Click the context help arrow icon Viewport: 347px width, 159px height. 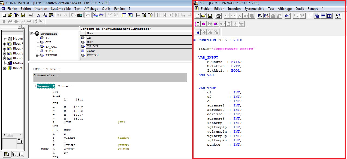coord(338,16)
